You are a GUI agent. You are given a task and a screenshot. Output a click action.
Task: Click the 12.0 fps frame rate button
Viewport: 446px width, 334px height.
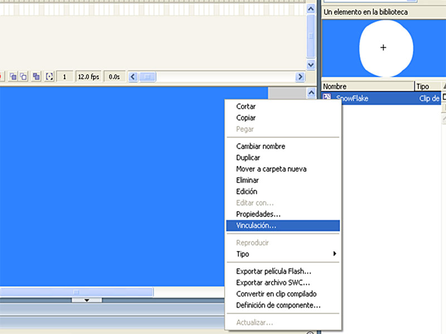tap(88, 77)
